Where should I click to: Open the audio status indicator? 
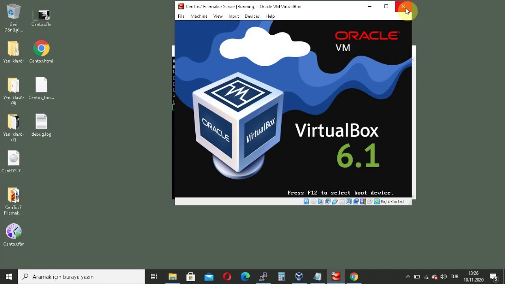point(320,202)
